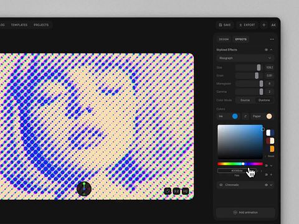Screen dimensions: 299x224
Task: Click inside the saturation color picker area
Action: pyautogui.click(x=240, y=142)
